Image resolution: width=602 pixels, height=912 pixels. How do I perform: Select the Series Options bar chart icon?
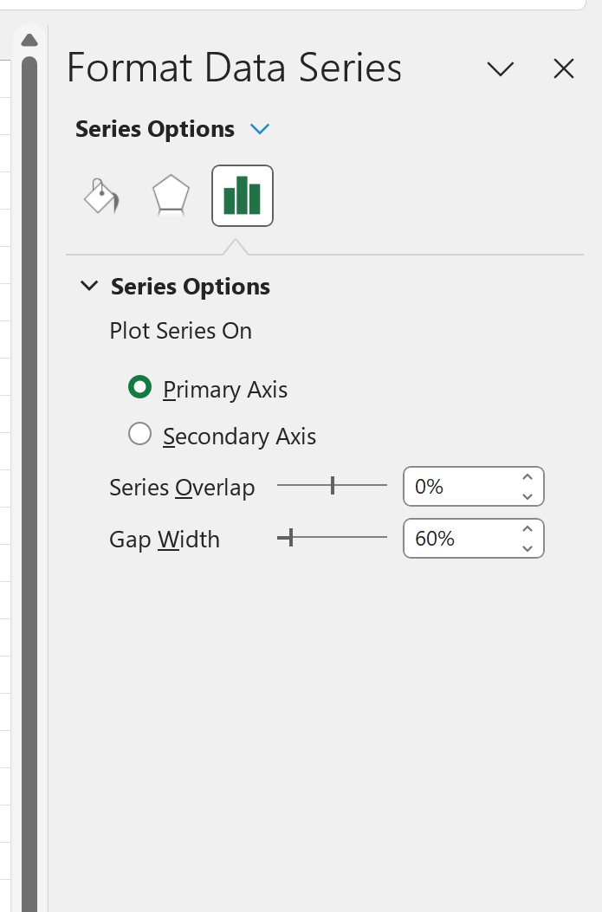click(x=243, y=196)
